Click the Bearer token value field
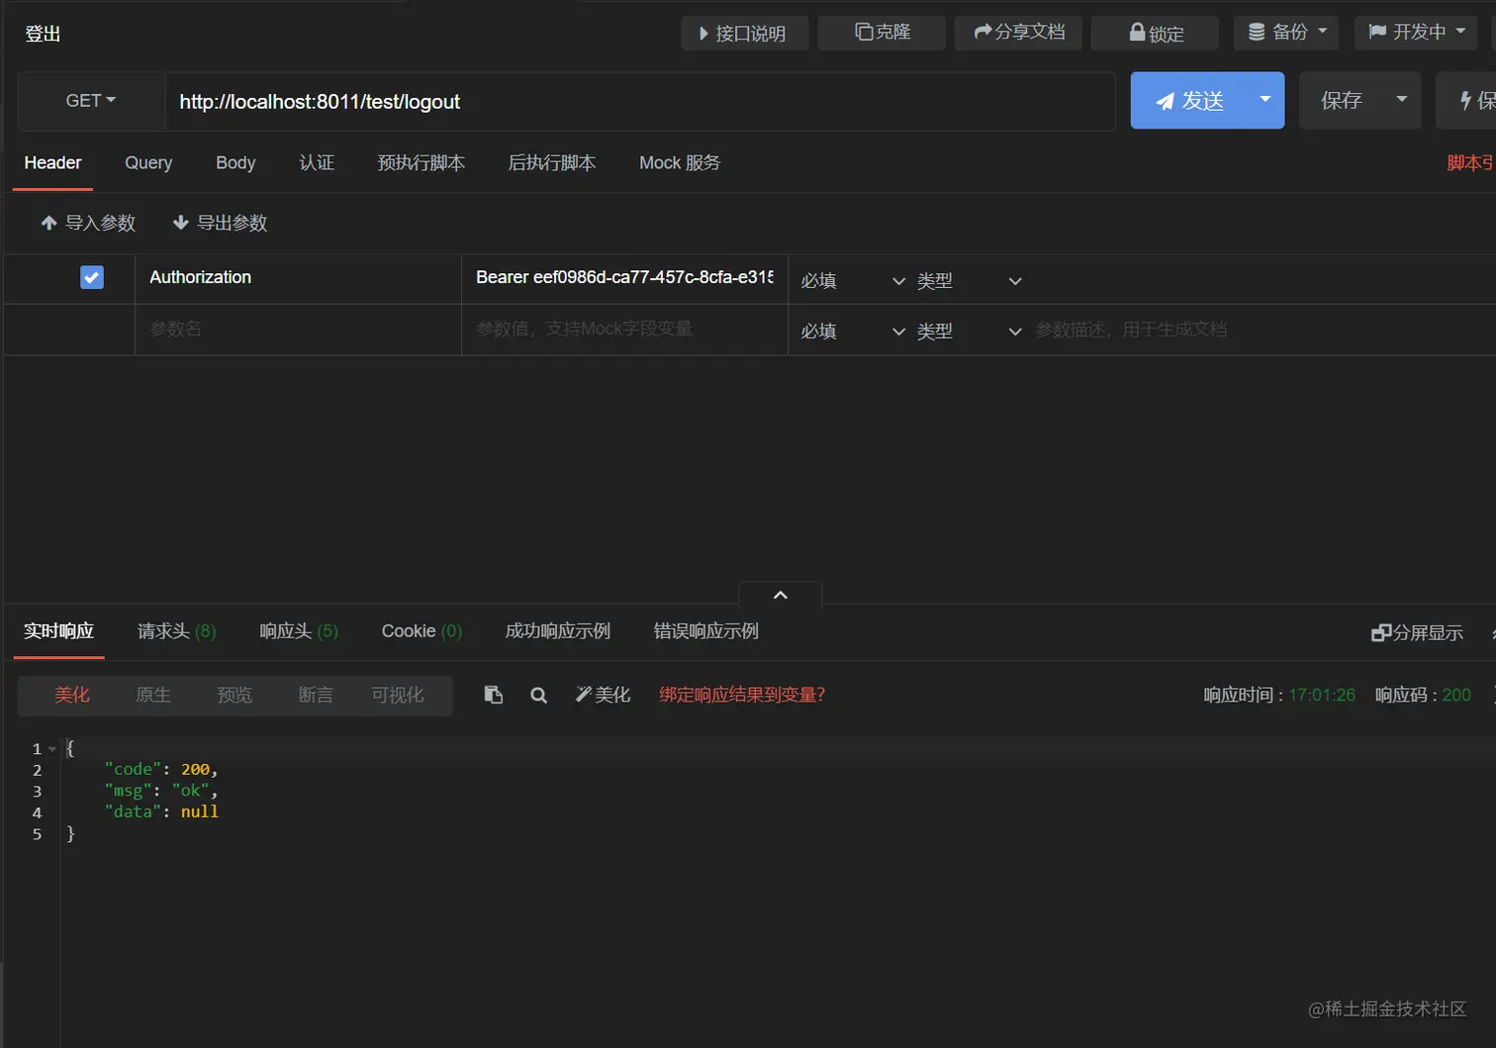The height and width of the screenshot is (1048, 1496). click(x=624, y=278)
